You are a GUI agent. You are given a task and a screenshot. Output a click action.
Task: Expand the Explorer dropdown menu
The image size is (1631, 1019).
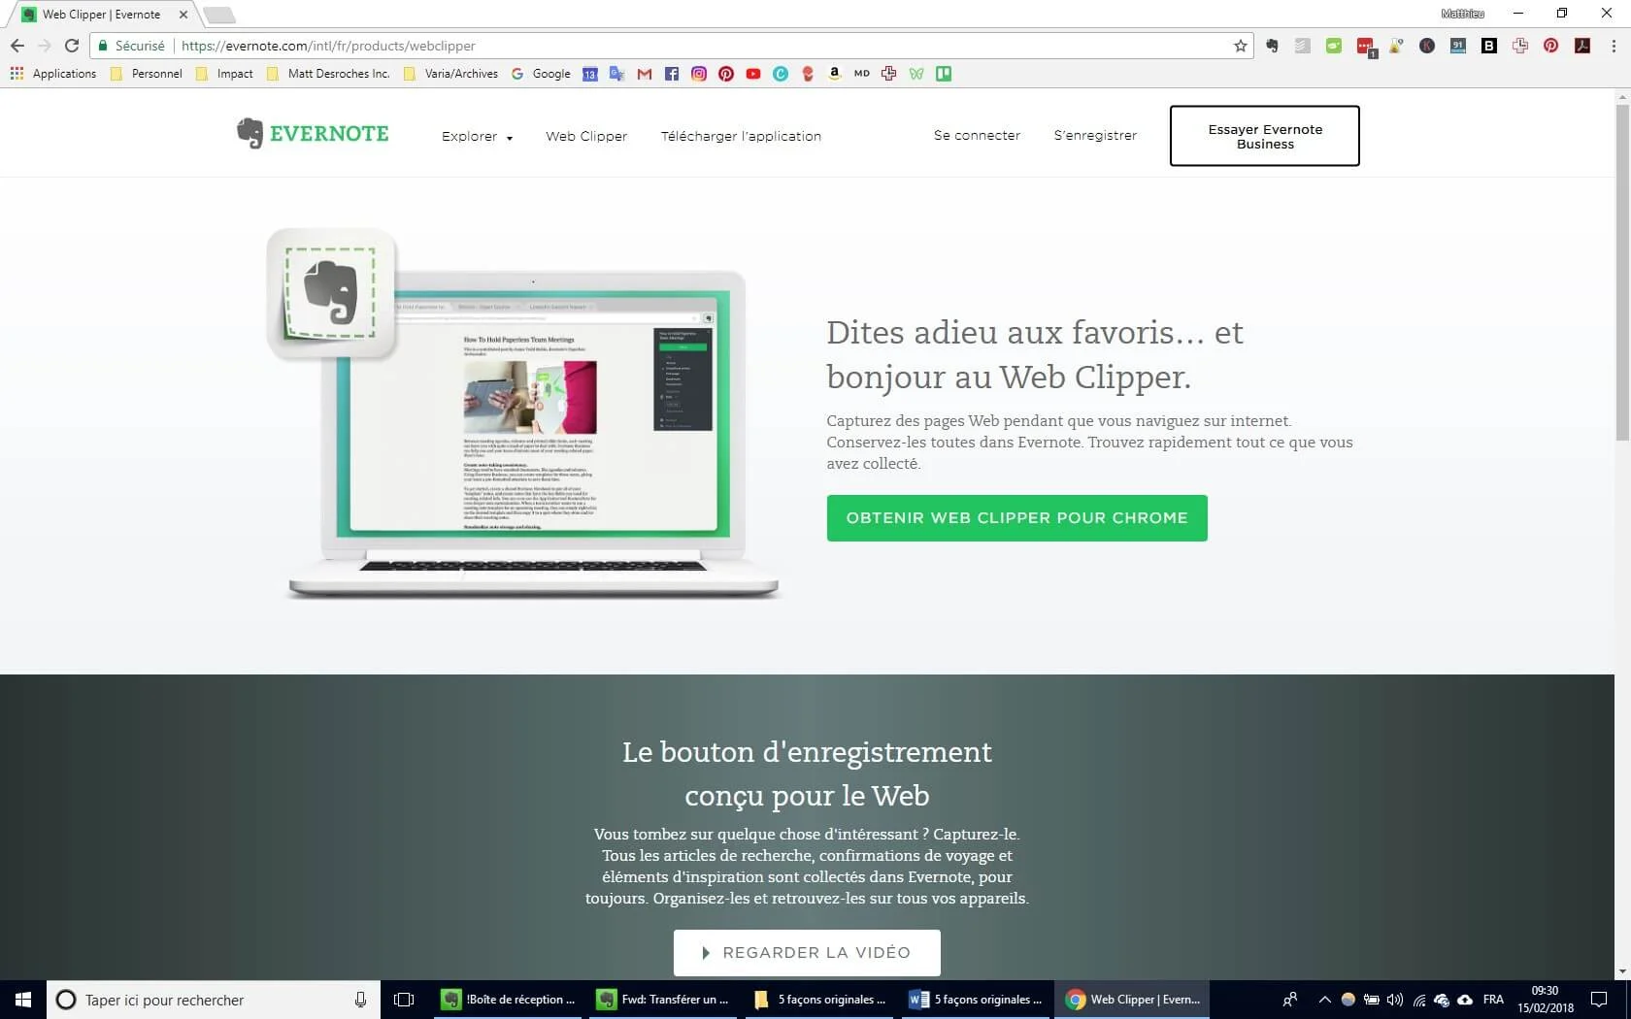tap(477, 137)
